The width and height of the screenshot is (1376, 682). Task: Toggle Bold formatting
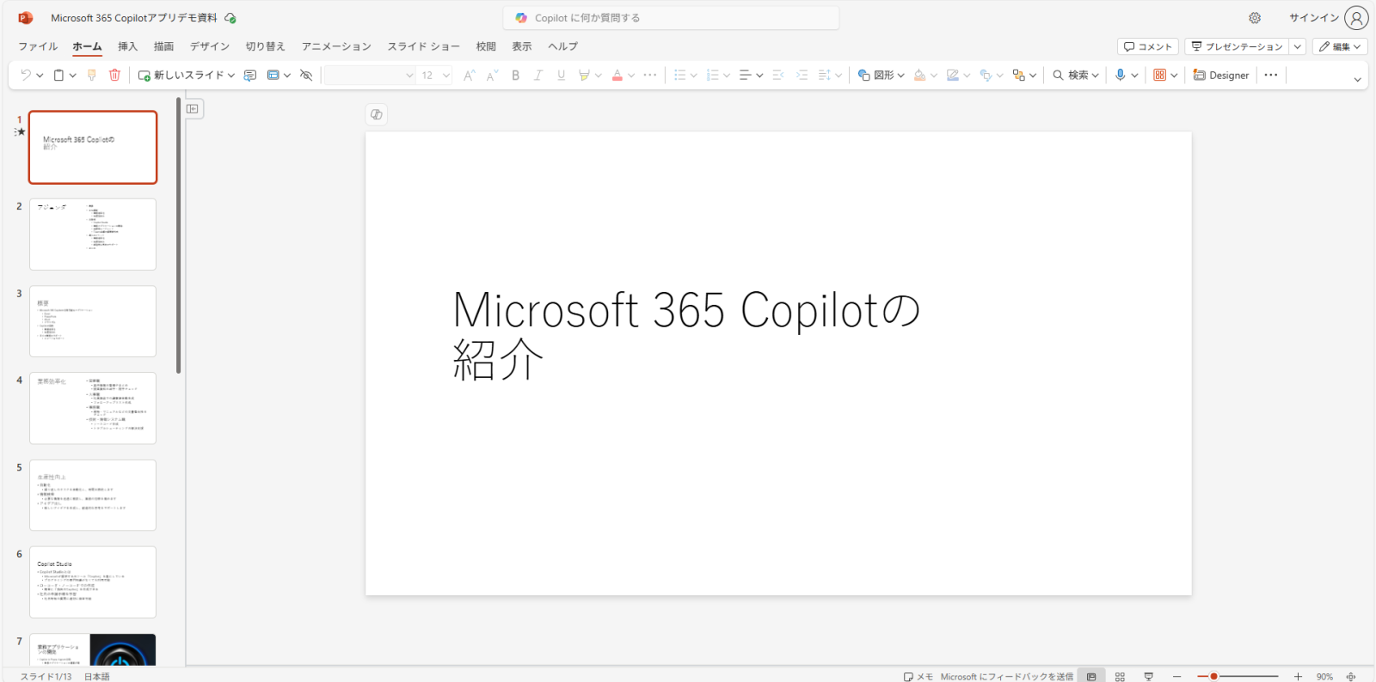515,76
